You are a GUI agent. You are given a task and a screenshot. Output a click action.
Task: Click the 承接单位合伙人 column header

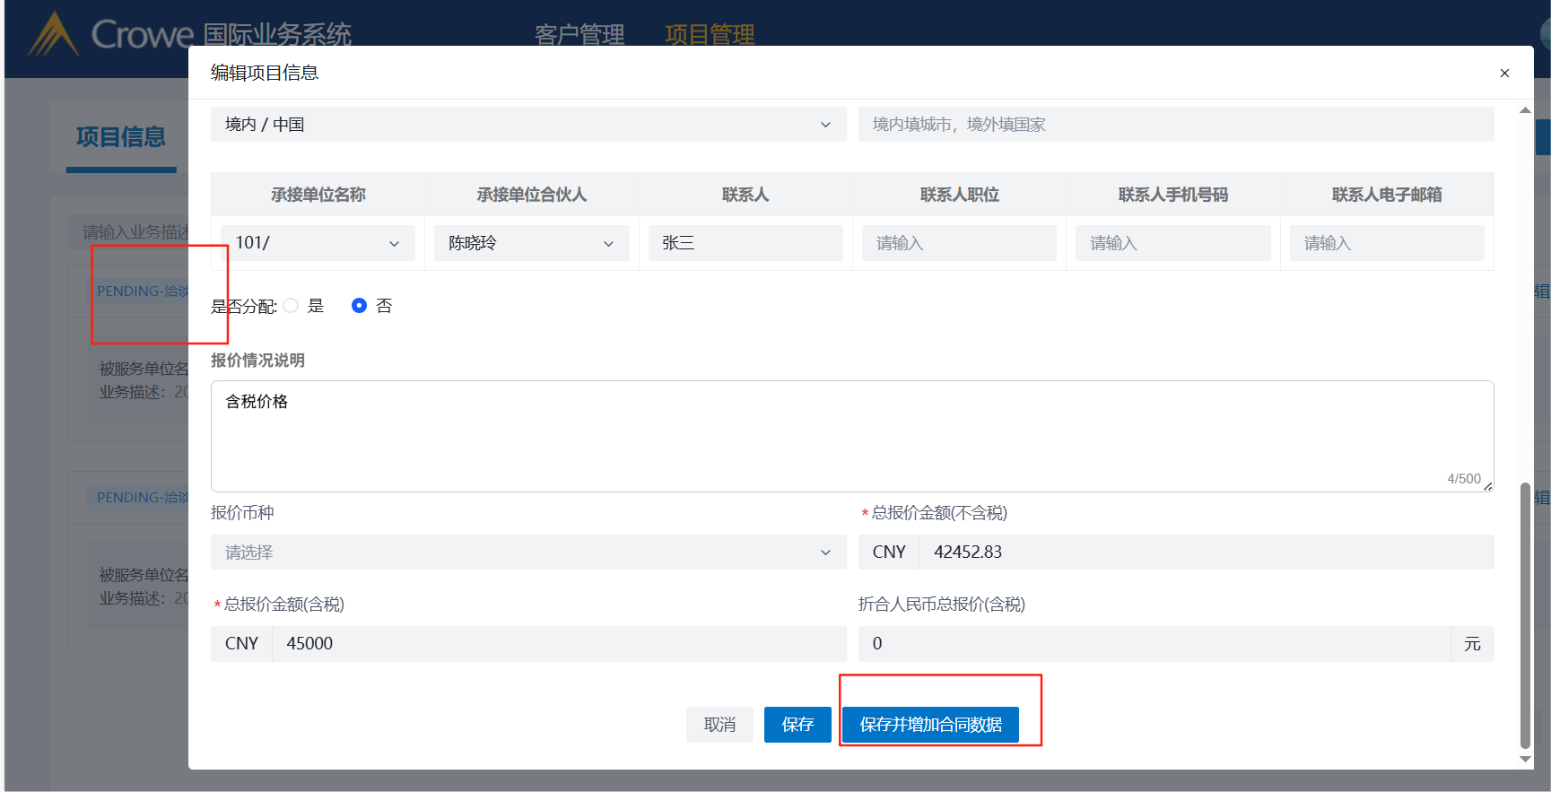pos(532,195)
